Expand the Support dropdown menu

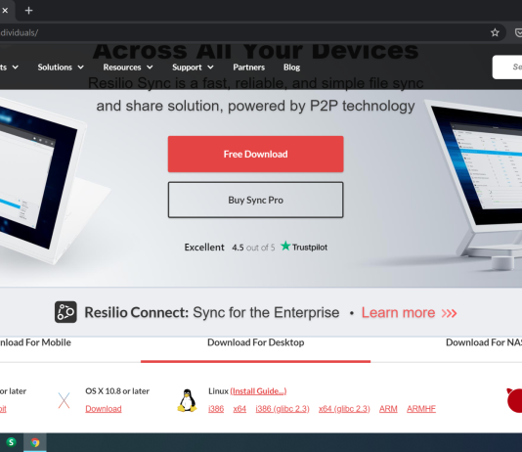tap(193, 68)
